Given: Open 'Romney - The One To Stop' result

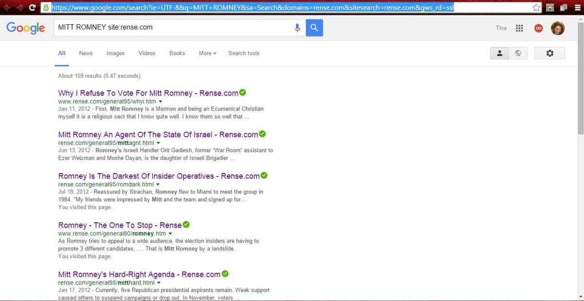Looking at the screenshot, I should point(120,225).
